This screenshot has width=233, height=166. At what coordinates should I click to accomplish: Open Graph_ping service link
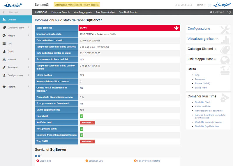pos(45,161)
